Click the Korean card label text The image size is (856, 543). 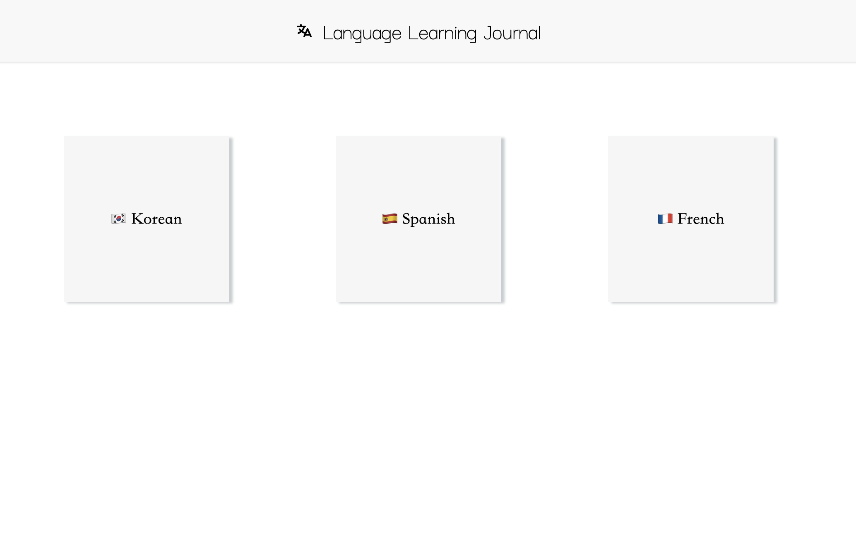tap(156, 219)
